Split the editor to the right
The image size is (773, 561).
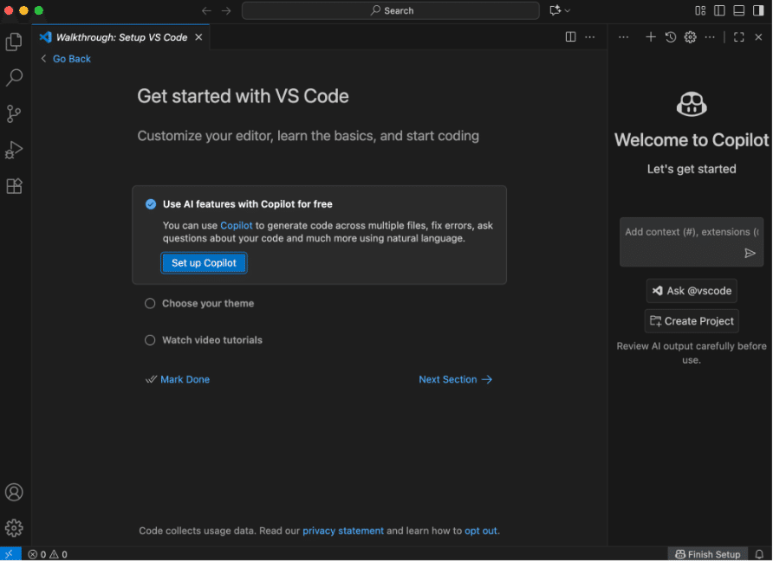point(570,37)
